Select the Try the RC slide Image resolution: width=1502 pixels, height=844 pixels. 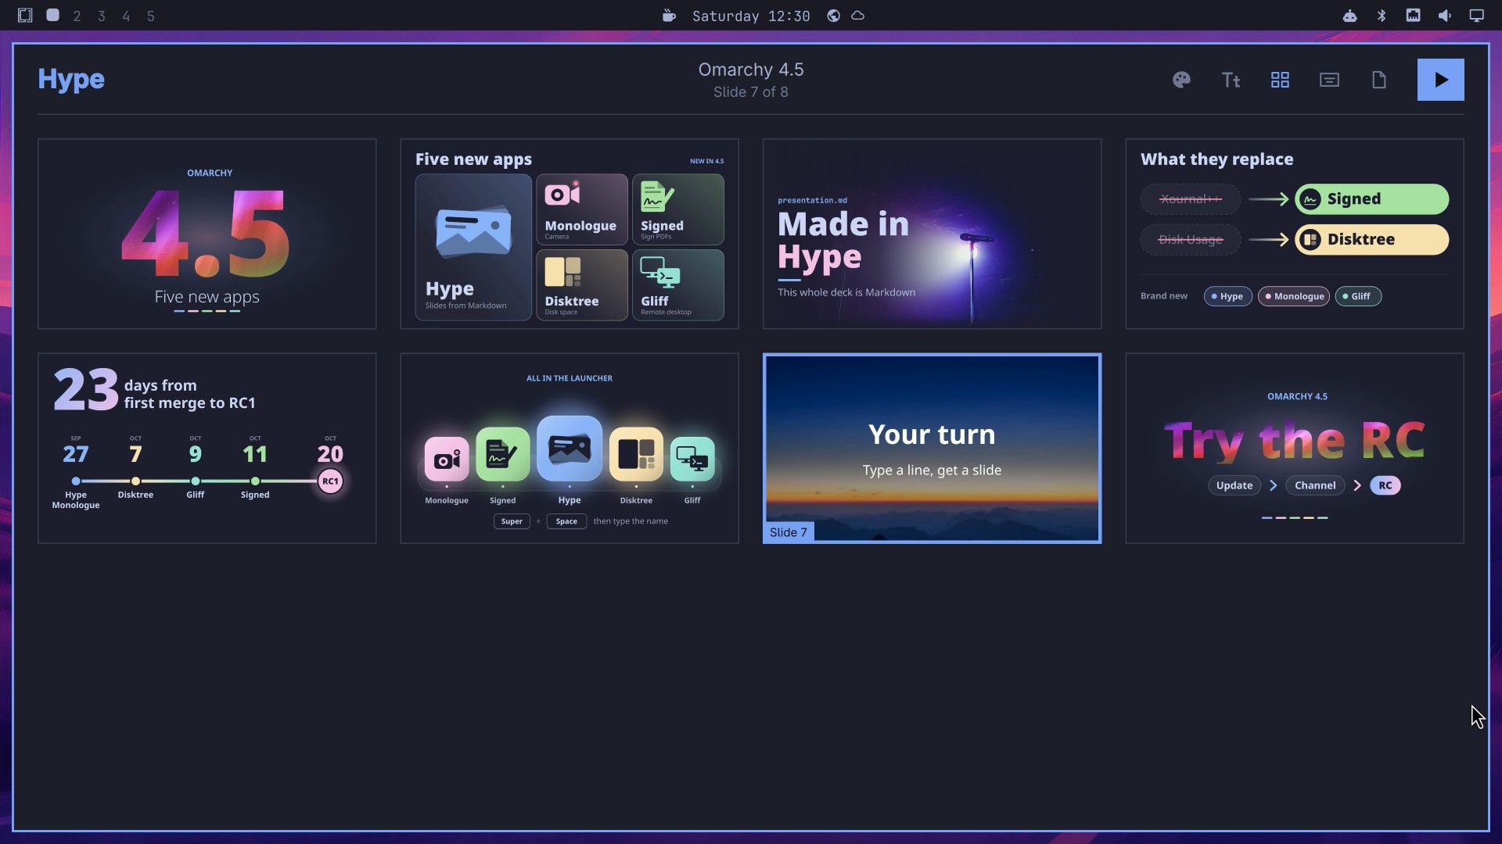(x=1295, y=448)
